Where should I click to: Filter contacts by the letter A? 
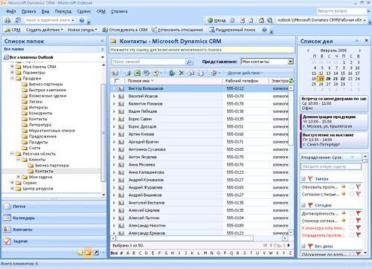click(x=128, y=253)
